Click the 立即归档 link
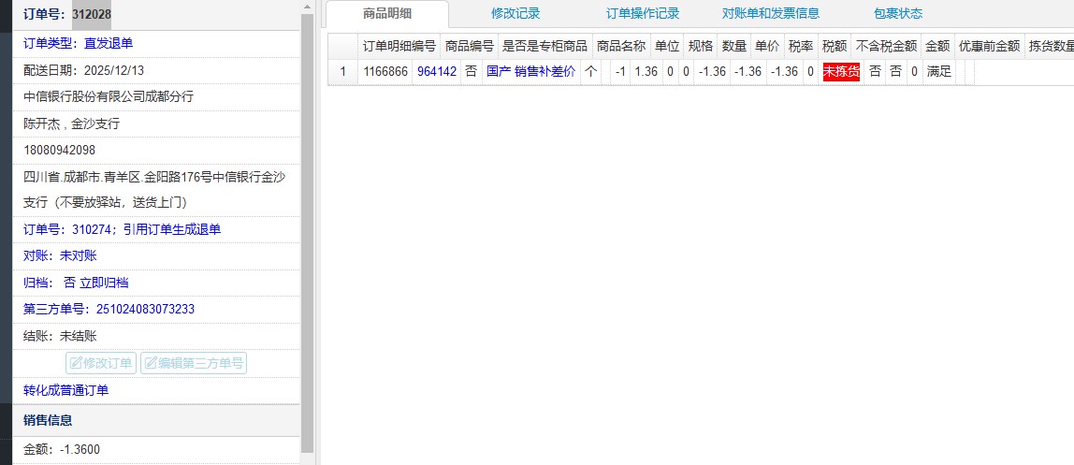Viewport: 1074px width, 465px height. [104, 283]
